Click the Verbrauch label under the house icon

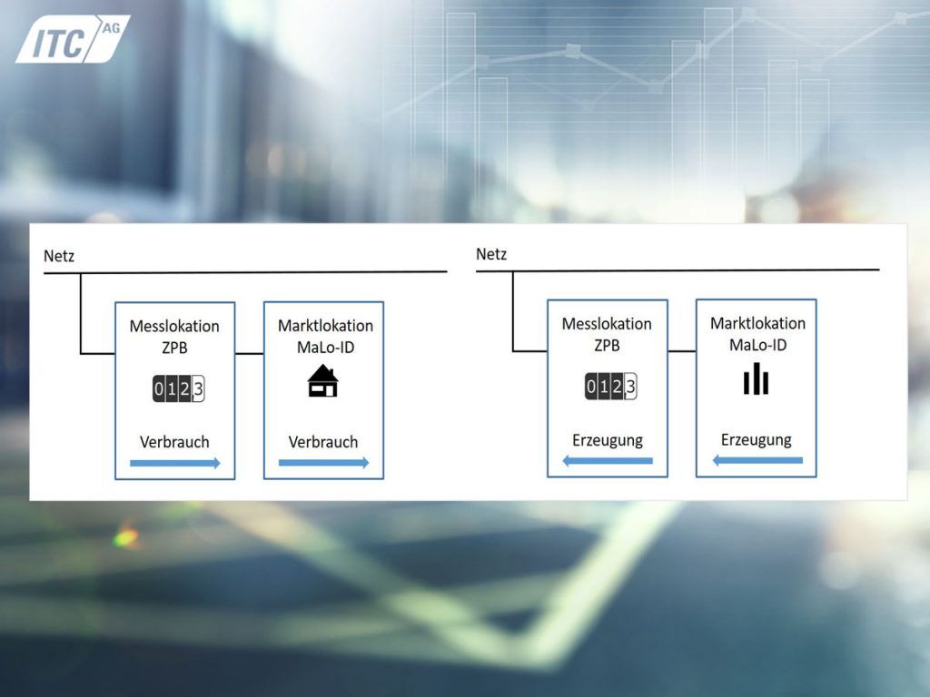[x=323, y=443]
